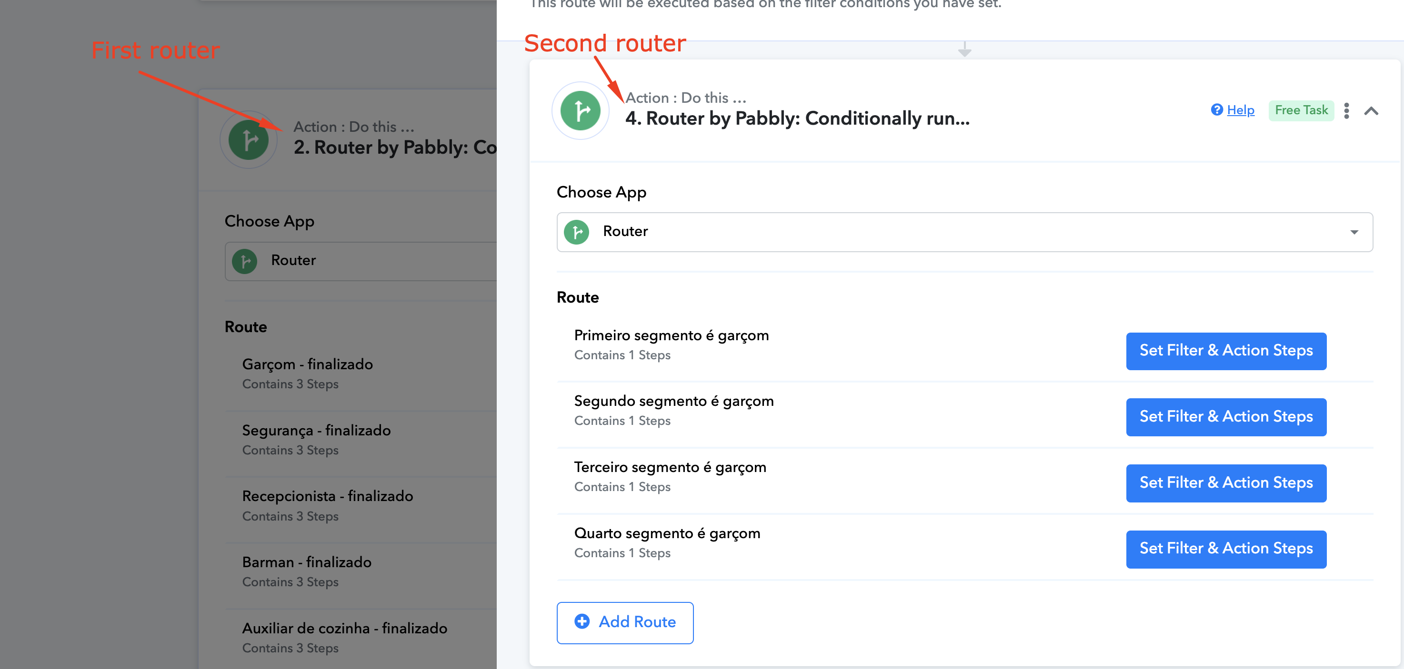Click the down arrow connector above step 4
1404x669 pixels.
tap(965, 49)
